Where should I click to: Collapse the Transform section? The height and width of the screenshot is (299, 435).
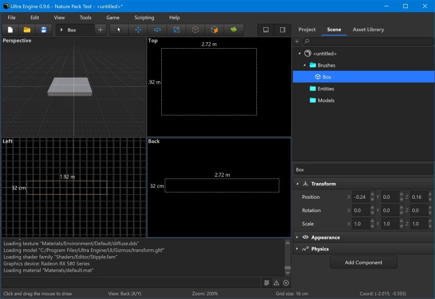pos(298,184)
